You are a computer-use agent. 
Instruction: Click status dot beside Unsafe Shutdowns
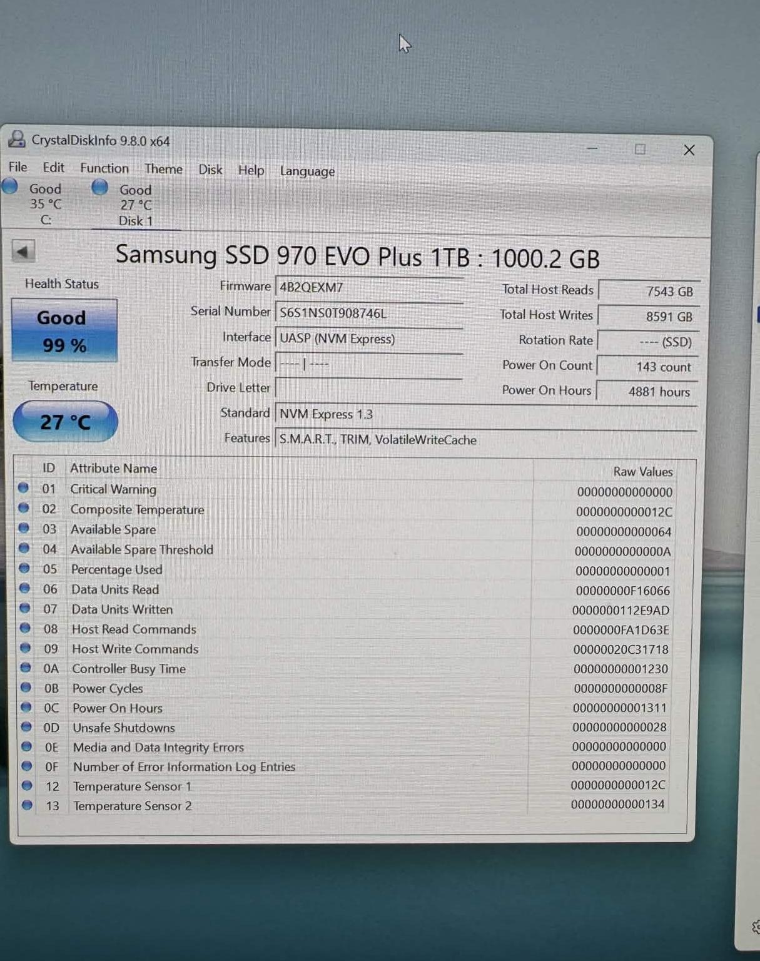pyautogui.click(x=26, y=726)
